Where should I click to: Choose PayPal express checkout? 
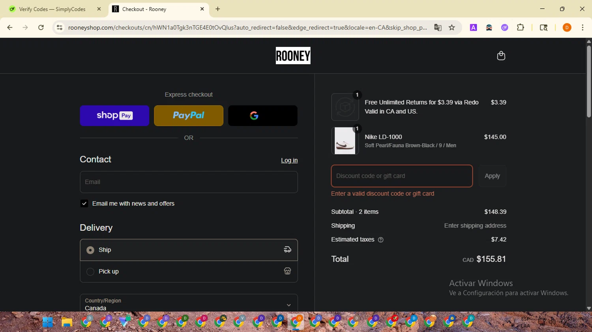(189, 115)
